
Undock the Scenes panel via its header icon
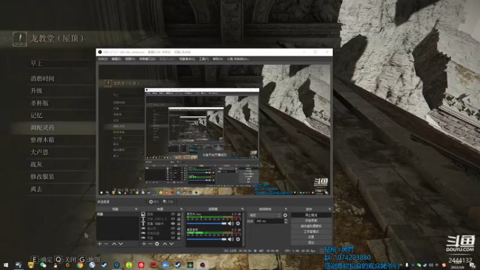point(136,209)
